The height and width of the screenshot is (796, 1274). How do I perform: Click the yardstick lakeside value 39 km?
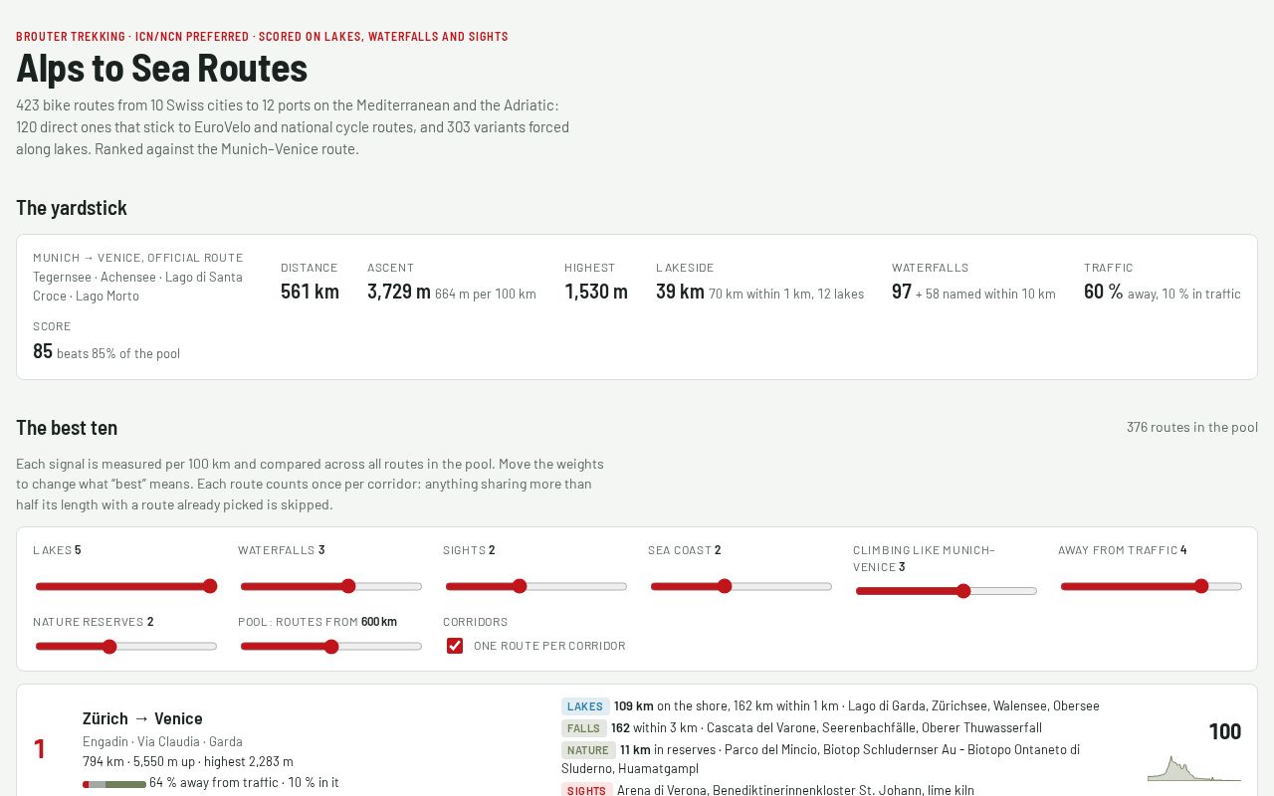pyautogui.click(x=680, y=292)
